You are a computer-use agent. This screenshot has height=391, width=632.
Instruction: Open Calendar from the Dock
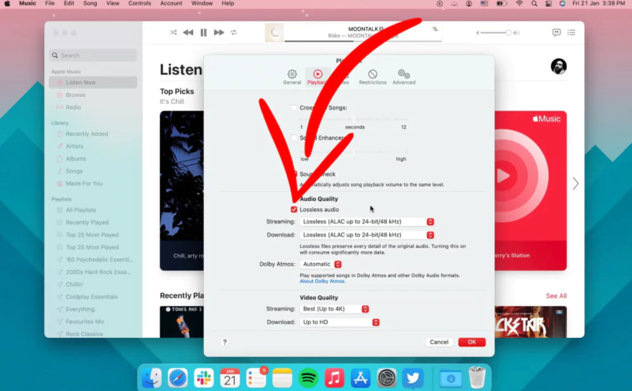(x=230, y=378)
